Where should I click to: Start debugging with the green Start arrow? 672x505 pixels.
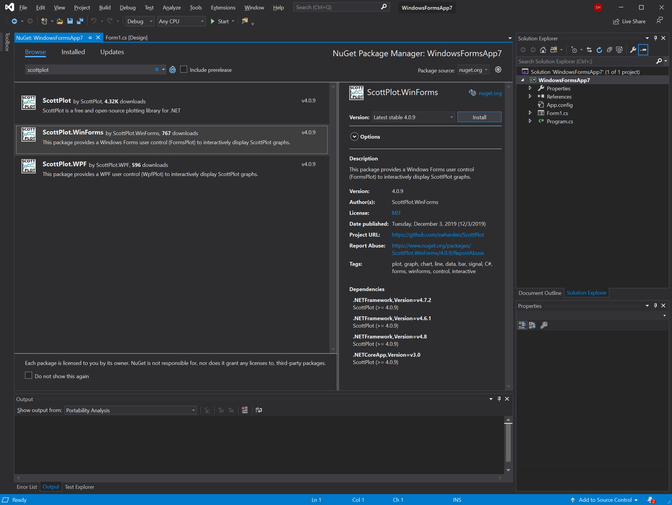point(213,21)
